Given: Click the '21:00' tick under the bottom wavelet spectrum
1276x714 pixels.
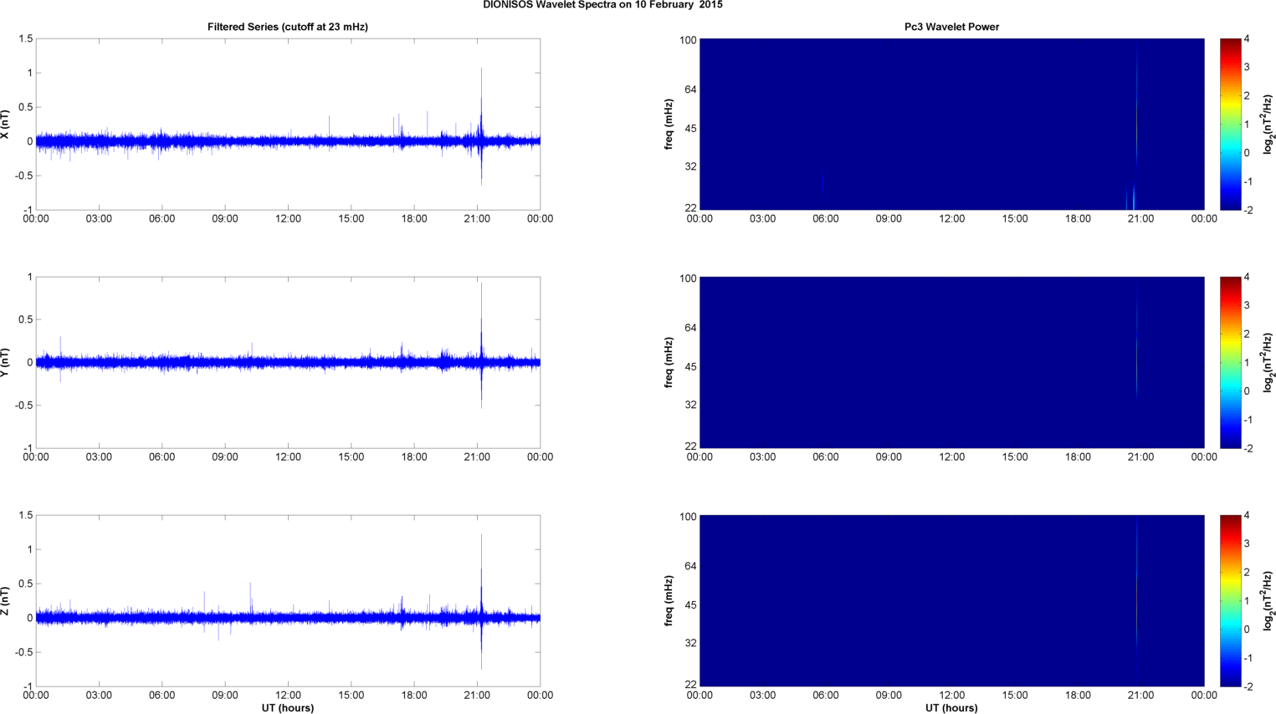Looking at the screenshot, I should (x=1140, y=696).
